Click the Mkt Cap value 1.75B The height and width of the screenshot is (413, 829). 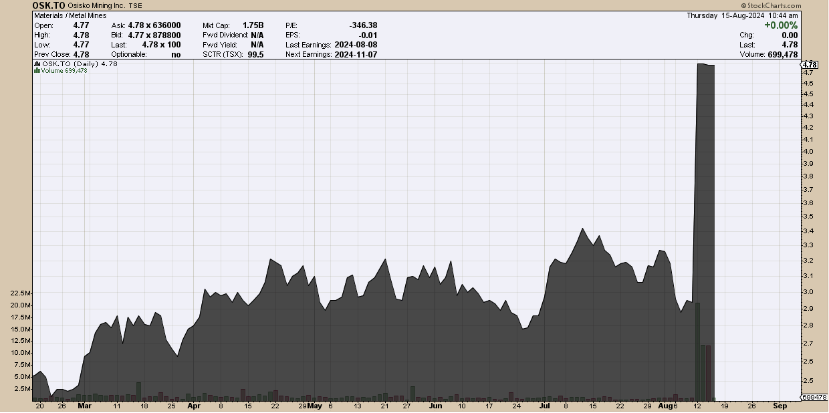[253, 25]
